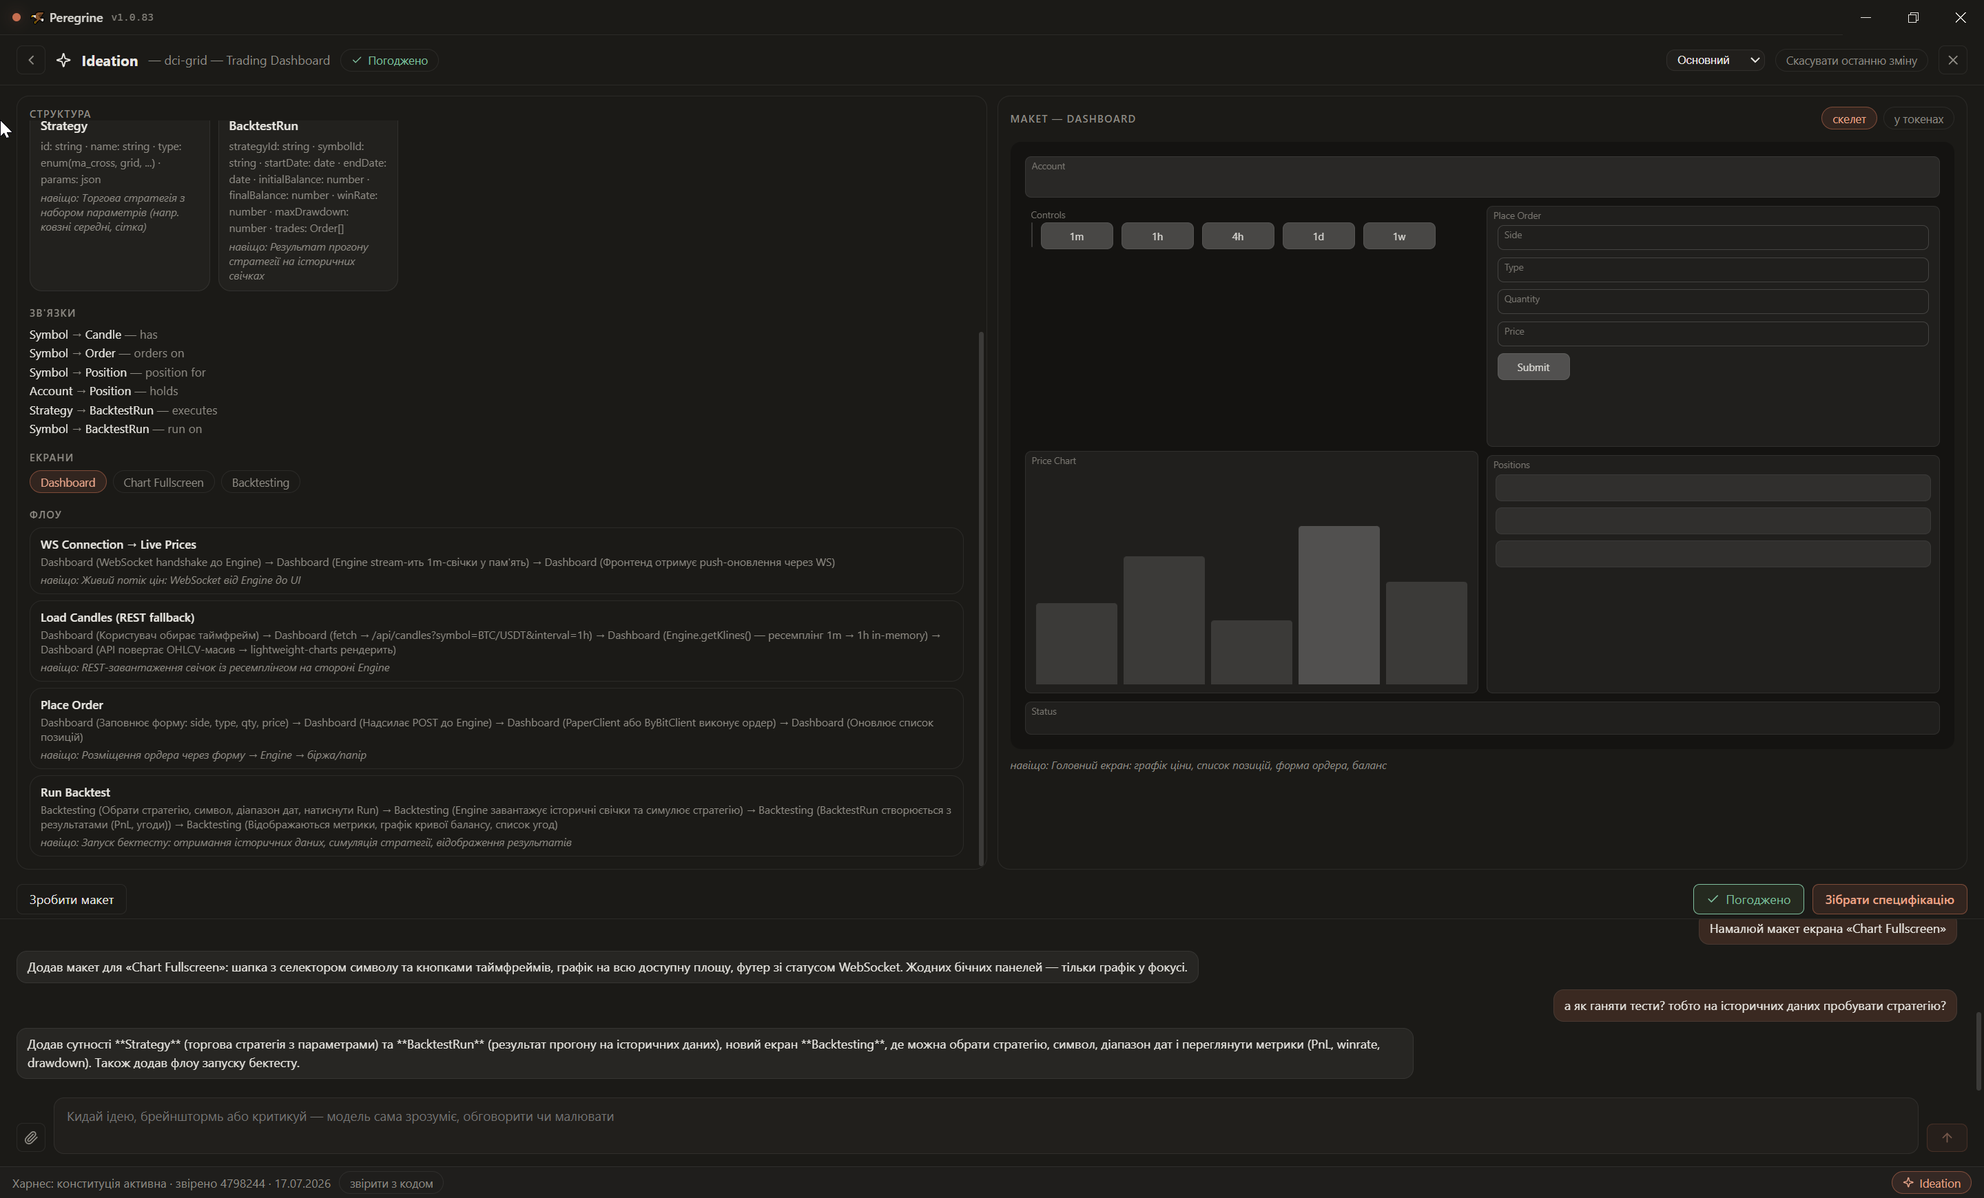Click the paperclip attach icon
The image size is (1984, 1198).
click(30, 1137)
